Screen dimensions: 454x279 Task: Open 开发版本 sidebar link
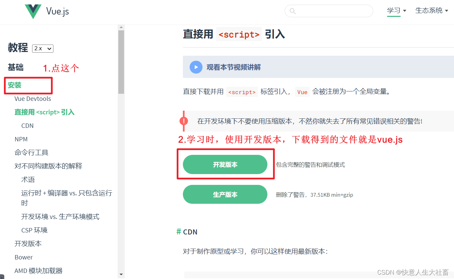point(28,244)
